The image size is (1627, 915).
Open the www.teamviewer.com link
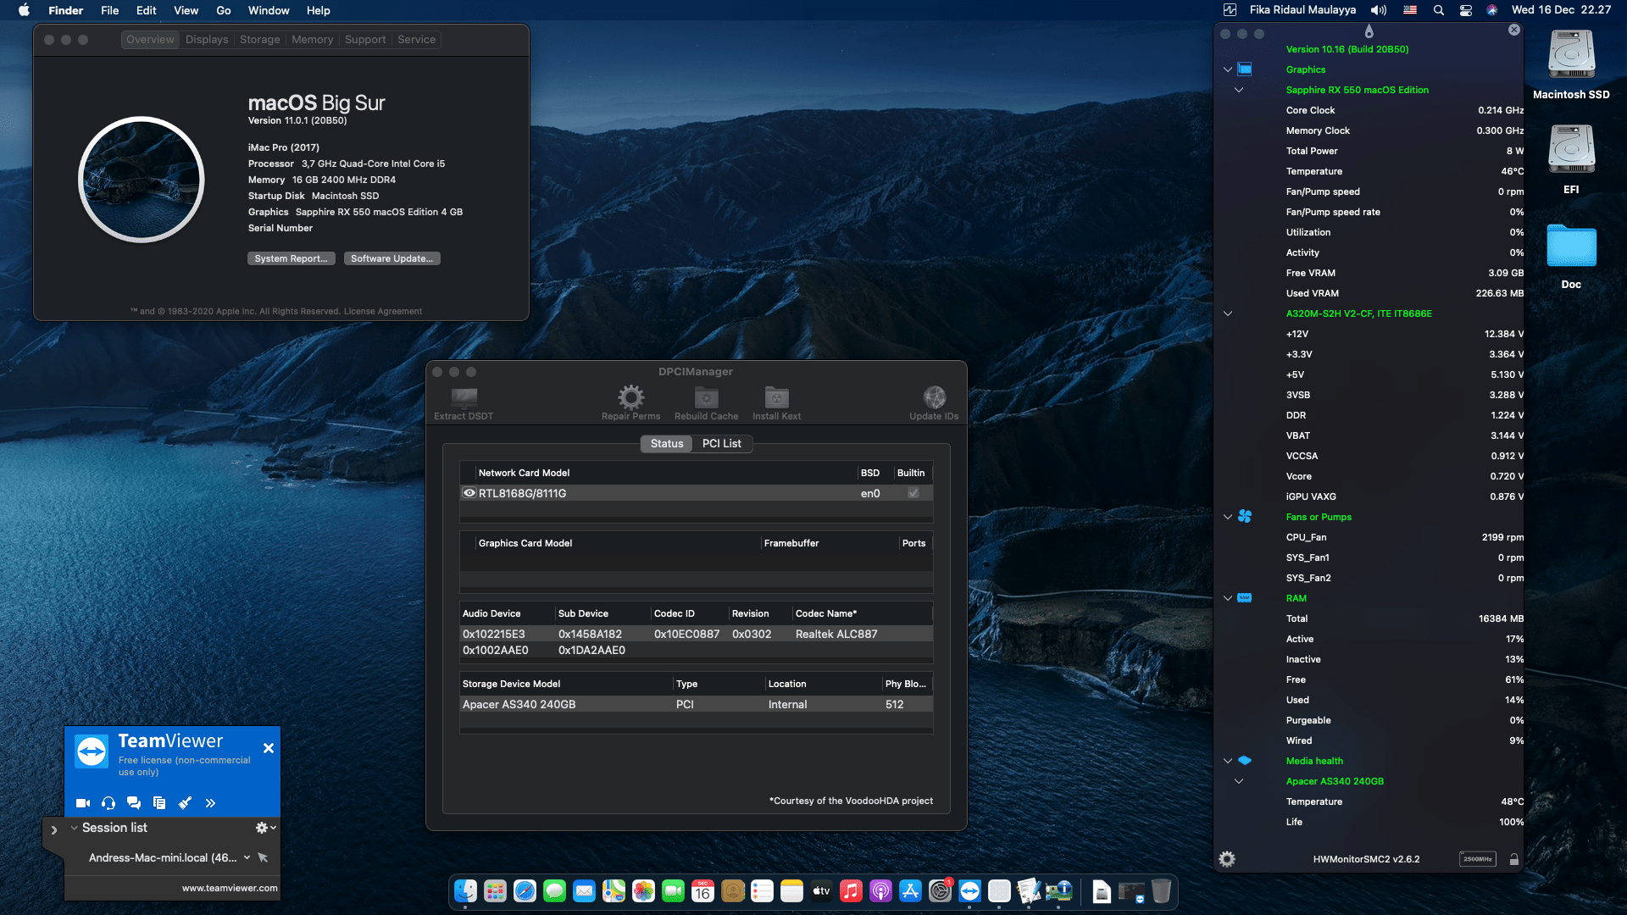tap(230, 888)
